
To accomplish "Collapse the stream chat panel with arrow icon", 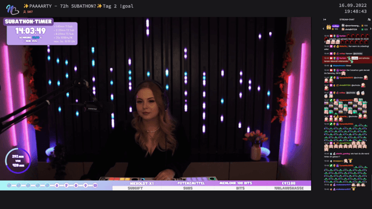I will [x=324, y=19].
